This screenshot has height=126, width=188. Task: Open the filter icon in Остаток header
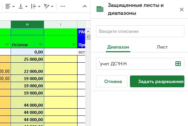point(41,45)
